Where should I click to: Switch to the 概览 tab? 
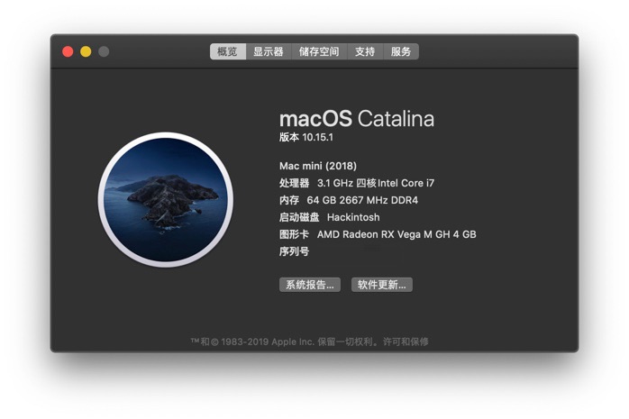227,51
